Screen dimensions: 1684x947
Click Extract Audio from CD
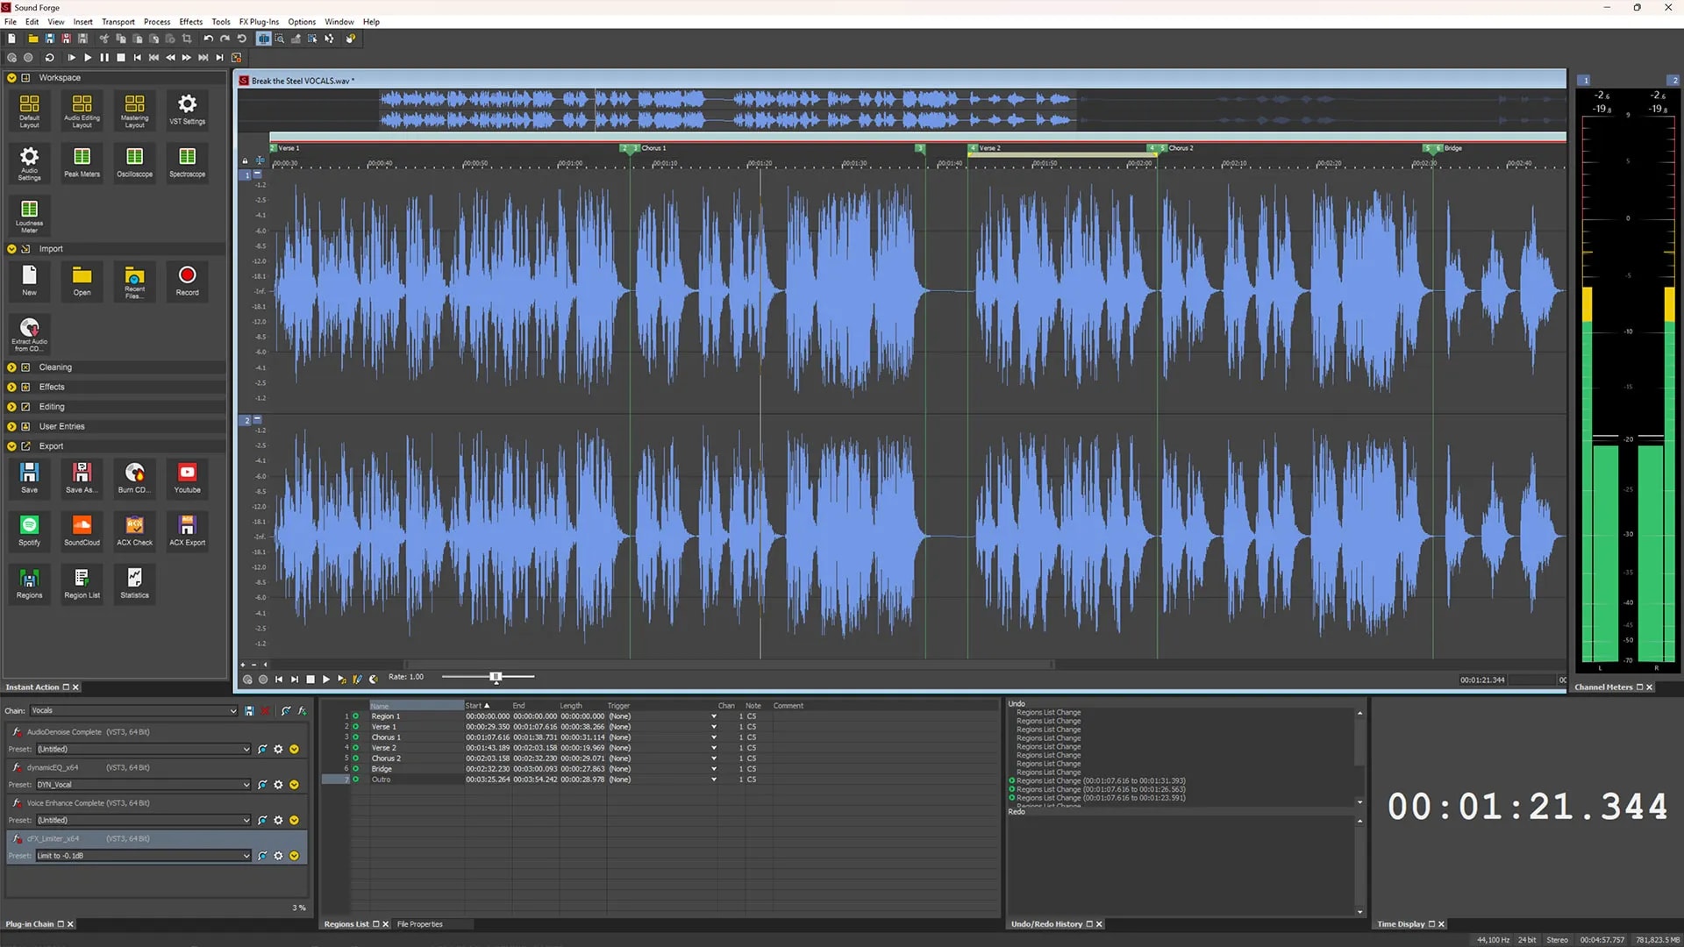click(29, 333)
